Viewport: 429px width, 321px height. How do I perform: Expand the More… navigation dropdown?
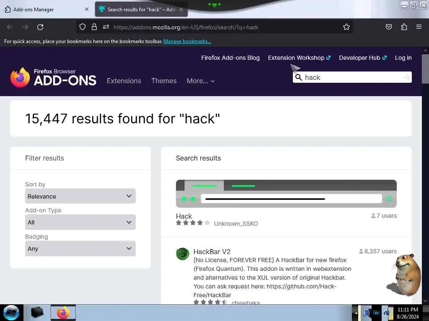point(201,81)
